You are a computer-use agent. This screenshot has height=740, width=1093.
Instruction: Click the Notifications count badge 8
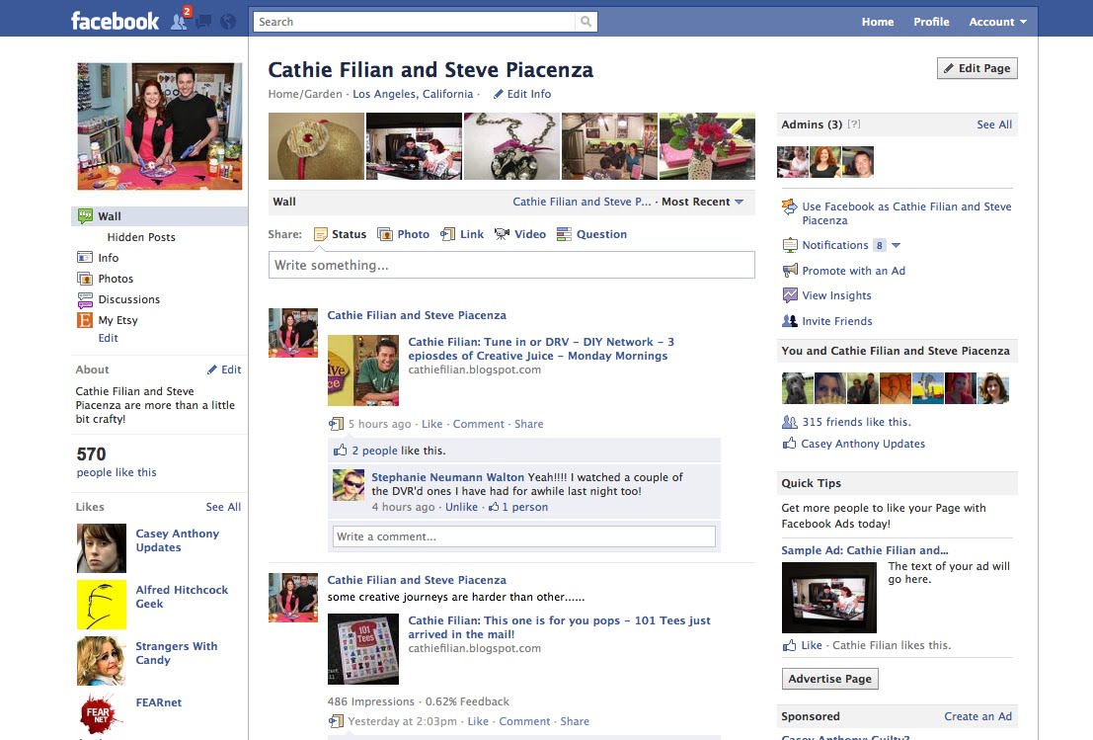coord(880,245)
